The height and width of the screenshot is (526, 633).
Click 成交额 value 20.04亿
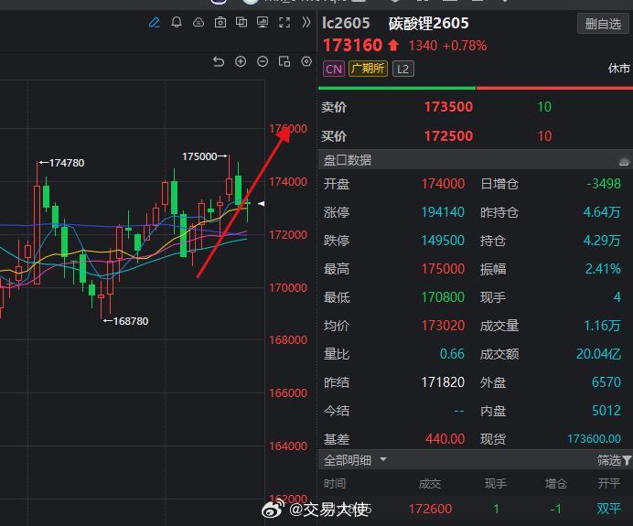click(x=598, y=354)
